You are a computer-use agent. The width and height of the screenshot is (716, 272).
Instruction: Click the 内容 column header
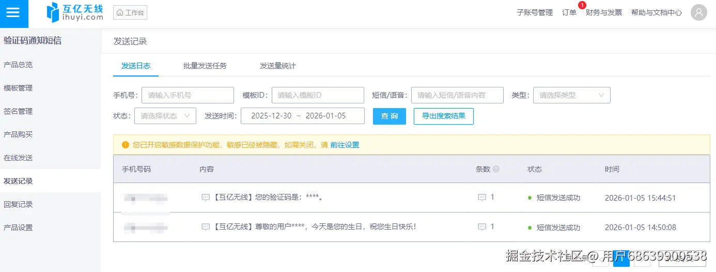pos(207,169)
